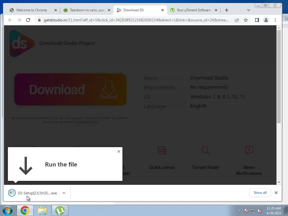288x216 pixels.
Task: Show hidden system tray icons
Action: point(239,211)
